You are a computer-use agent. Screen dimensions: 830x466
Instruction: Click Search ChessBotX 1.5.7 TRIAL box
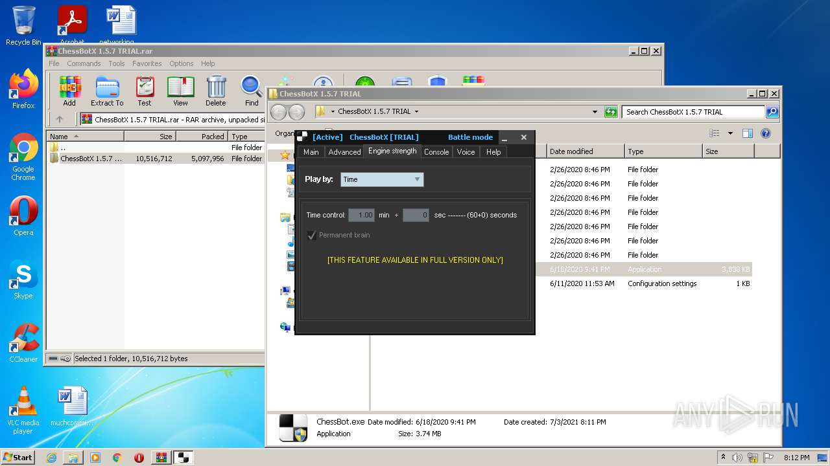(693, 112)
